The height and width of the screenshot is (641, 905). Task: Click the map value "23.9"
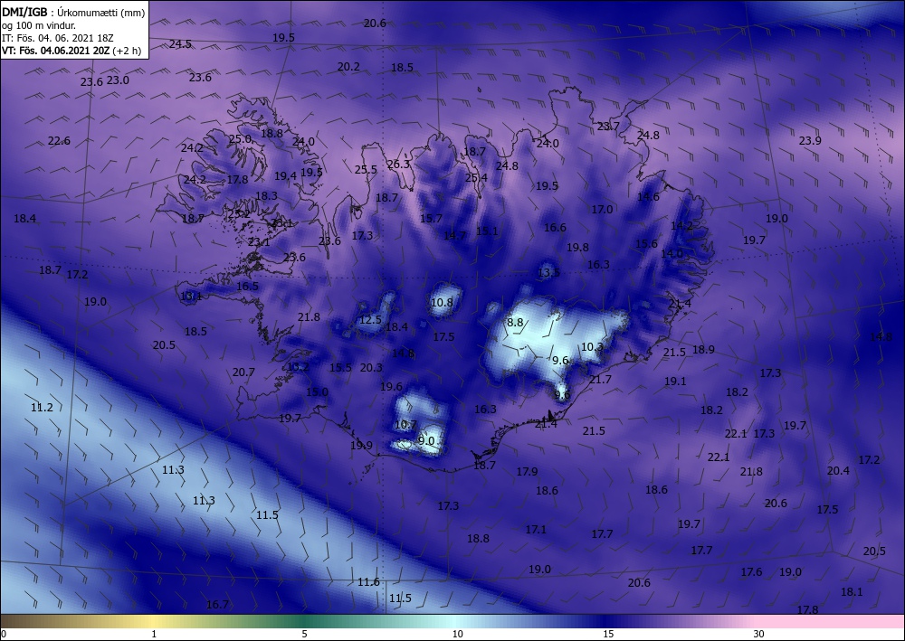(810, 141)
